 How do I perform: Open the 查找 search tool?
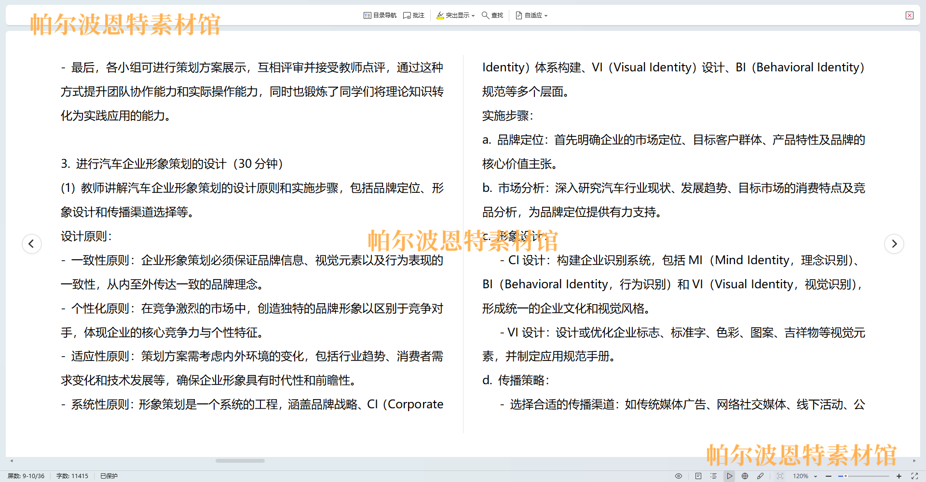coord(492,15)
